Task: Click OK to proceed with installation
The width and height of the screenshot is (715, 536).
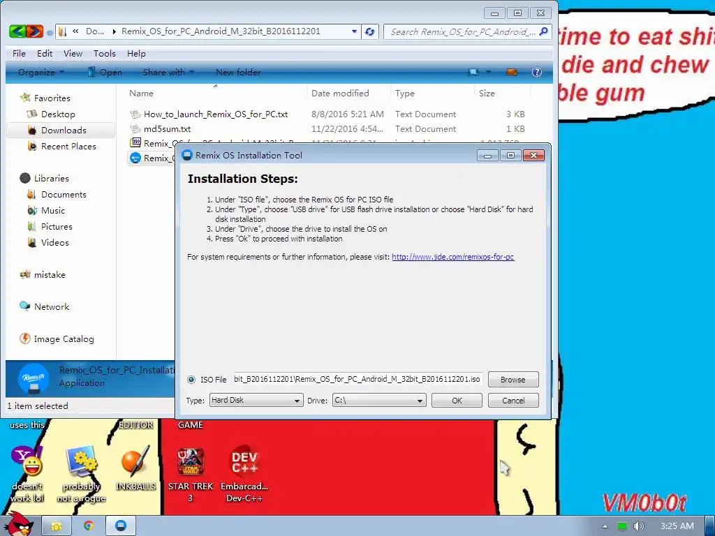Action: [457, 400]
